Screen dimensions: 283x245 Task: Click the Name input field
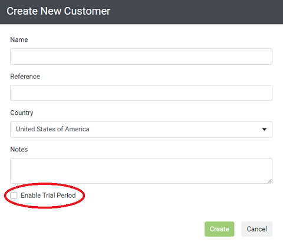pyautogui.click(x=141, y=57)
